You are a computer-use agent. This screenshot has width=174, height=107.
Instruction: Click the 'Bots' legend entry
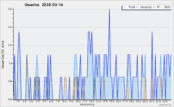[167, 7]
